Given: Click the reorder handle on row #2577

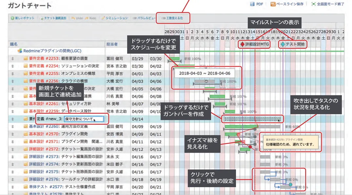Looking at the screenshot, I should coord(12,187).
